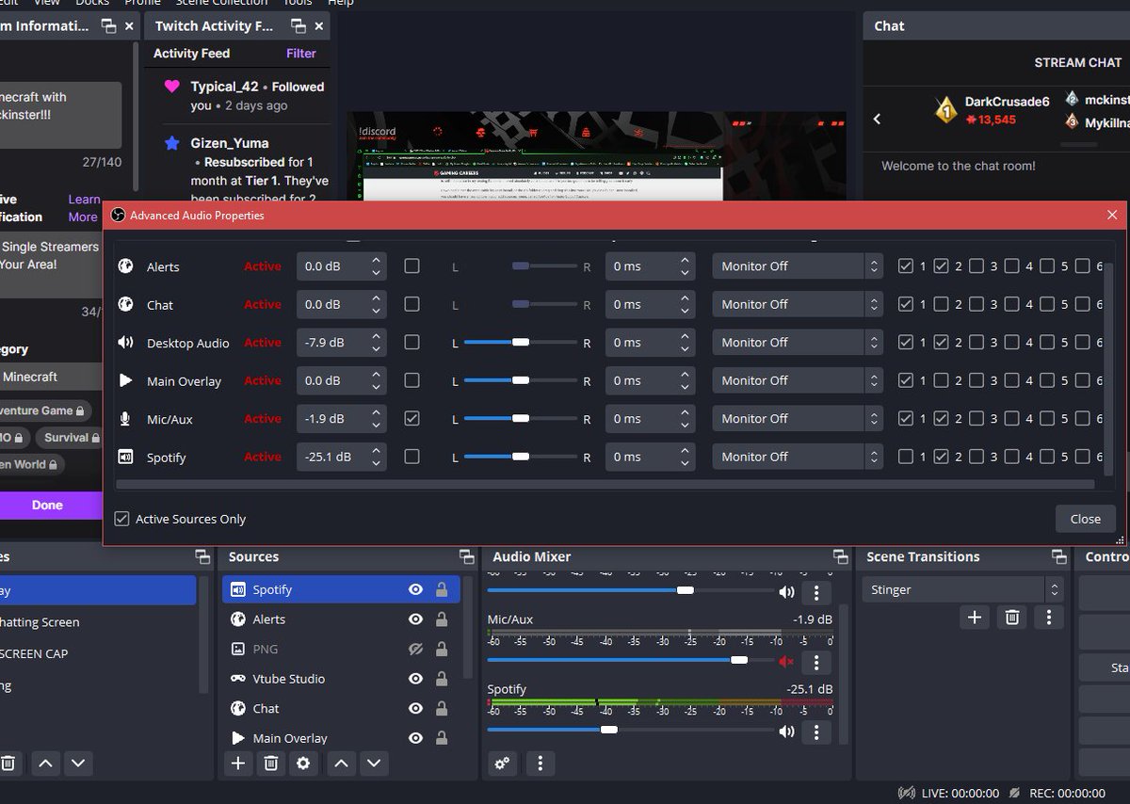Move selected source up in Sources
The image size is (1130, 804).
(342, 764)
